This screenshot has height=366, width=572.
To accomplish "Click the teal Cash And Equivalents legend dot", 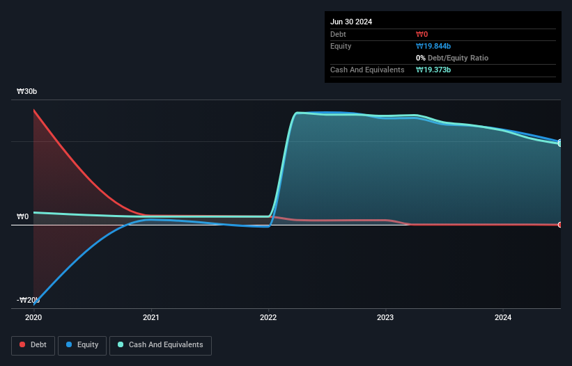I will click(121, 344).
